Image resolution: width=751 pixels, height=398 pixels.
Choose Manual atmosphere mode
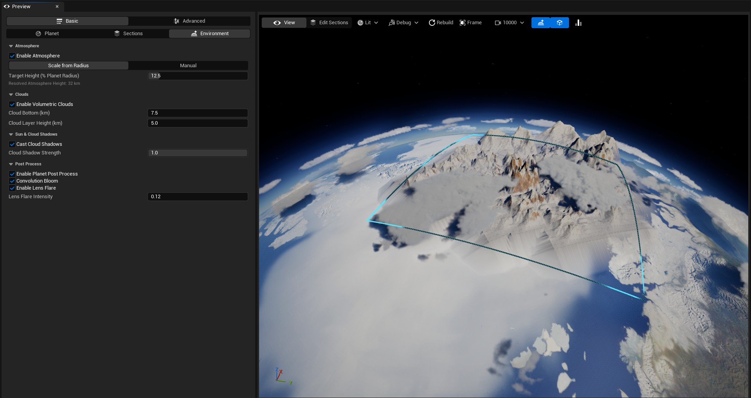[x=188, y=66]
